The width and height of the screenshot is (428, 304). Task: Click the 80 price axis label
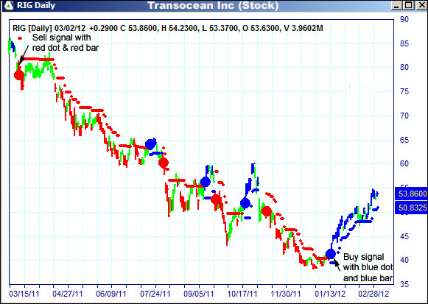coord(404,67)
